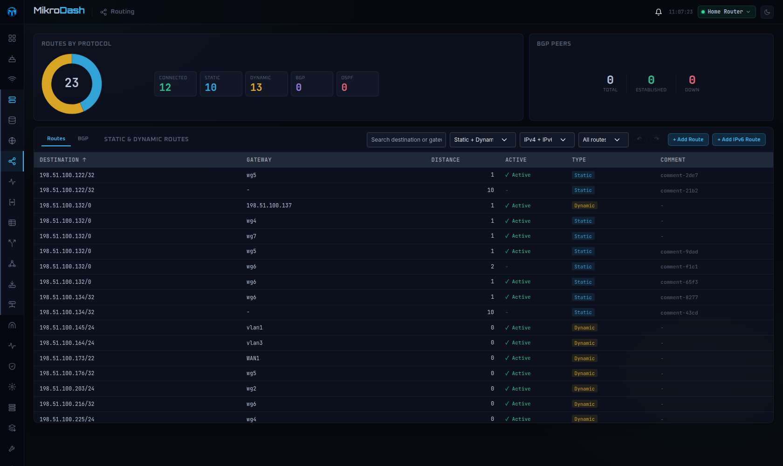
Task: Click the redo arrow button
Action: pyautogui.click(x=656, y=139)
